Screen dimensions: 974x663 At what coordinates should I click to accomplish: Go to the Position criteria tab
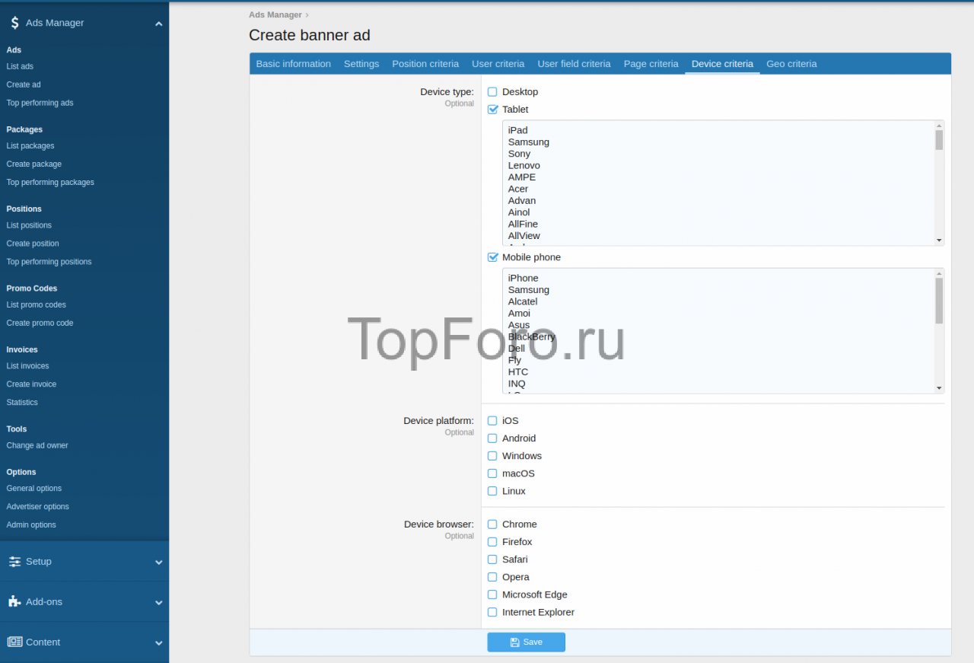coord(425,64)
